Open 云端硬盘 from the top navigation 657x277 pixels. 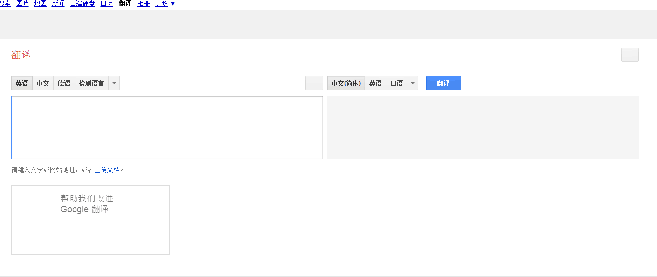click(82, 4)
